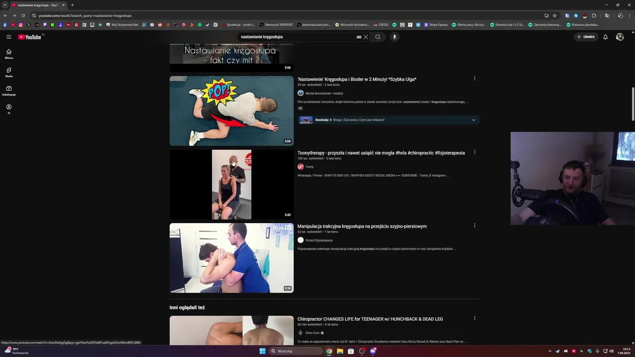Open title 'Toonytherapy - przyszła i nawet usiąść'
Image resolution: width=635 pixels, height=357 pixels.
(x=381, y=153)
